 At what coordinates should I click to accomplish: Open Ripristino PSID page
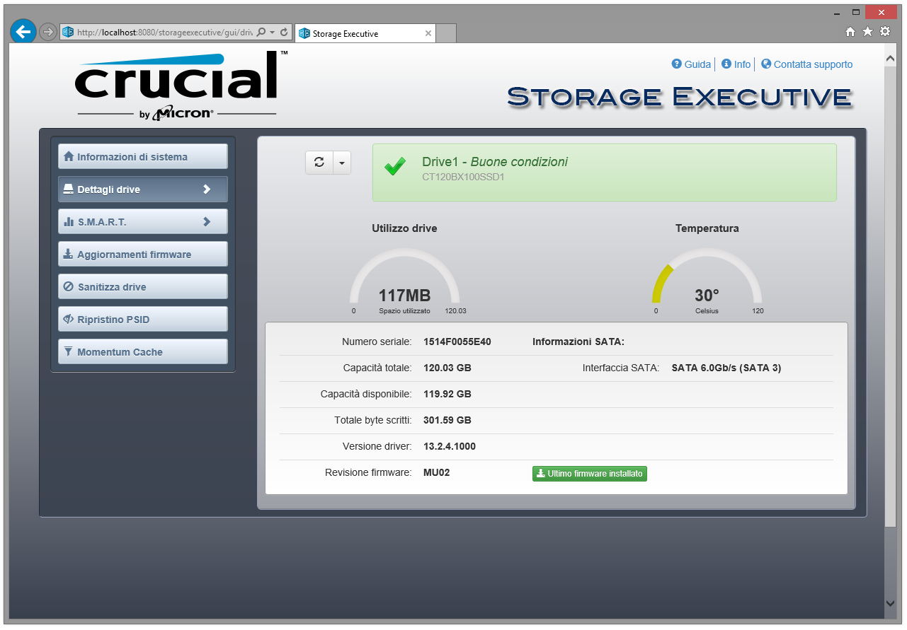[143, 320]
